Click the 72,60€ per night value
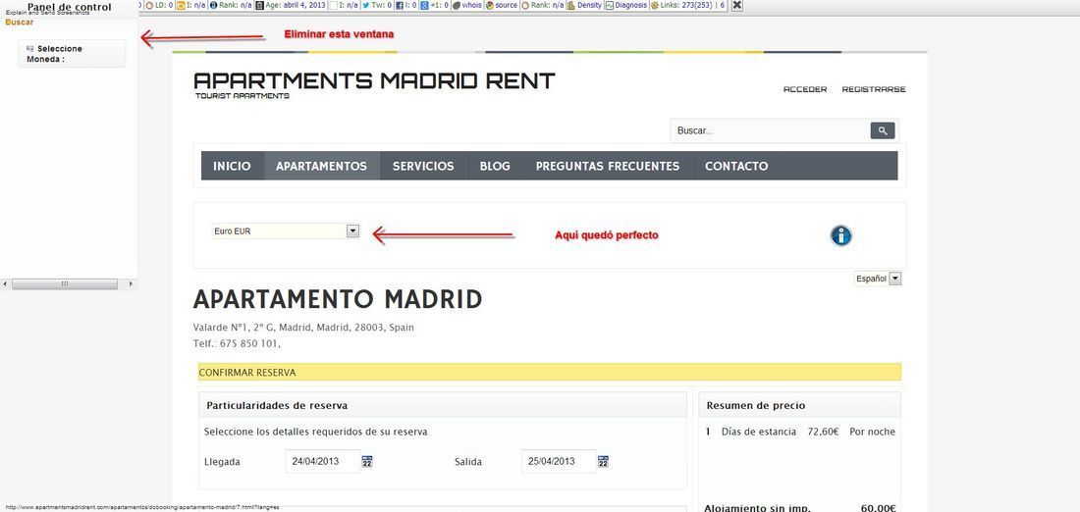 [x=823, y=432]
